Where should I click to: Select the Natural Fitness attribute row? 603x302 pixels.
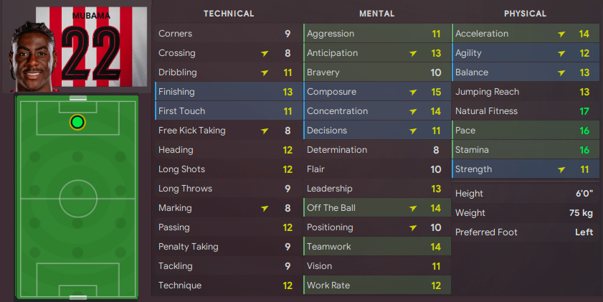click(525, 111)
